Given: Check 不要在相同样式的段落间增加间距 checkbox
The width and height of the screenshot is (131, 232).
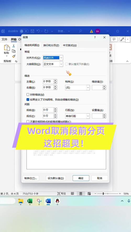Looking at the screenshot, I should tap(28, 122).
